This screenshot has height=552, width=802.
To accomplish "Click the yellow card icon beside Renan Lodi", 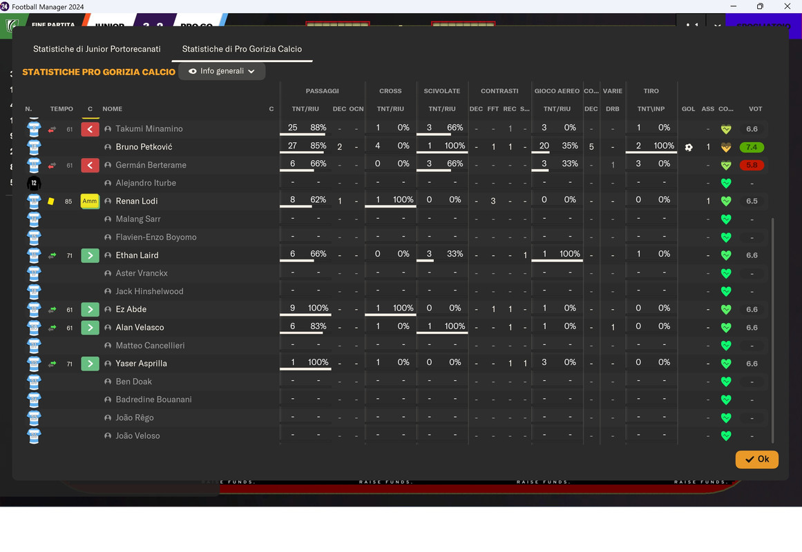I will [50, 201].
